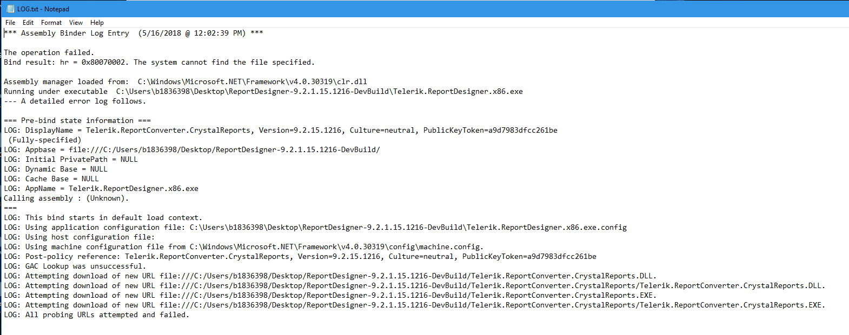Click the 'The operation failed.' line
This screenshot has width=849, height=335.
click(49, 53)
